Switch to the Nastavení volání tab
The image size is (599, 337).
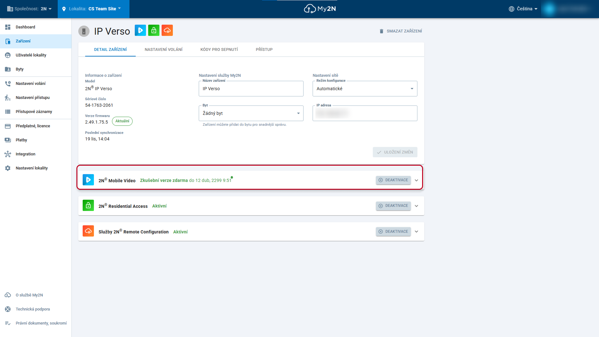coord(163,50)
